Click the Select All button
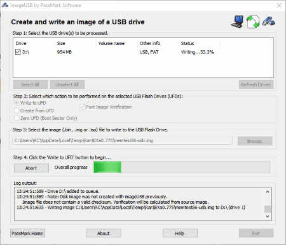This screenshot has height=245, width=286. point(31,84)
